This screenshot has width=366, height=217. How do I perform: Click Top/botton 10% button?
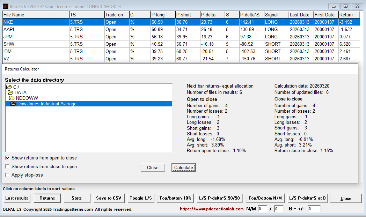[x=175, y=198]
